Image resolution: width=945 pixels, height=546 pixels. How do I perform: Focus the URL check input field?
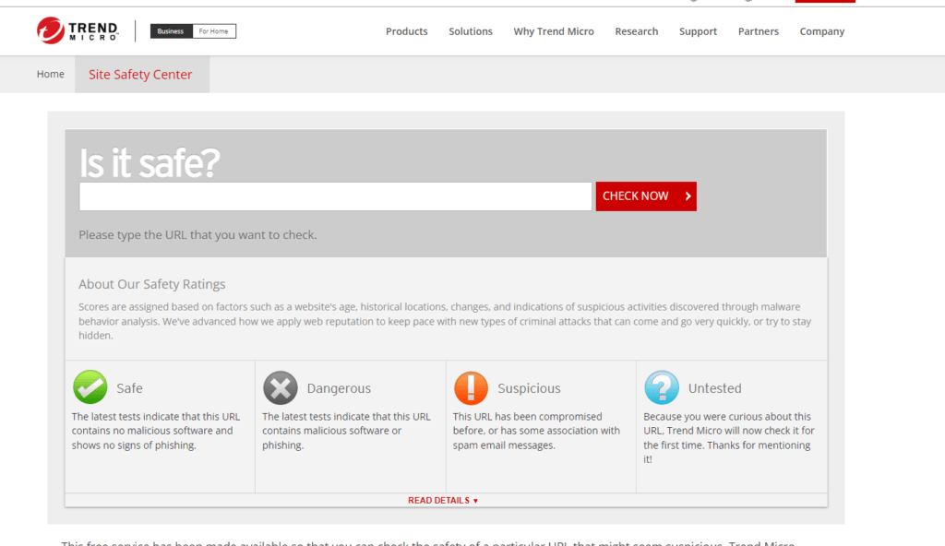336,196
